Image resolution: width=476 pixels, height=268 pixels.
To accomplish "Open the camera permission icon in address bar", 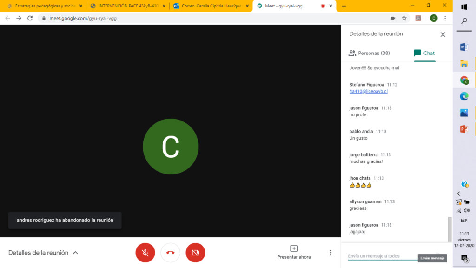I will (393, 18).
